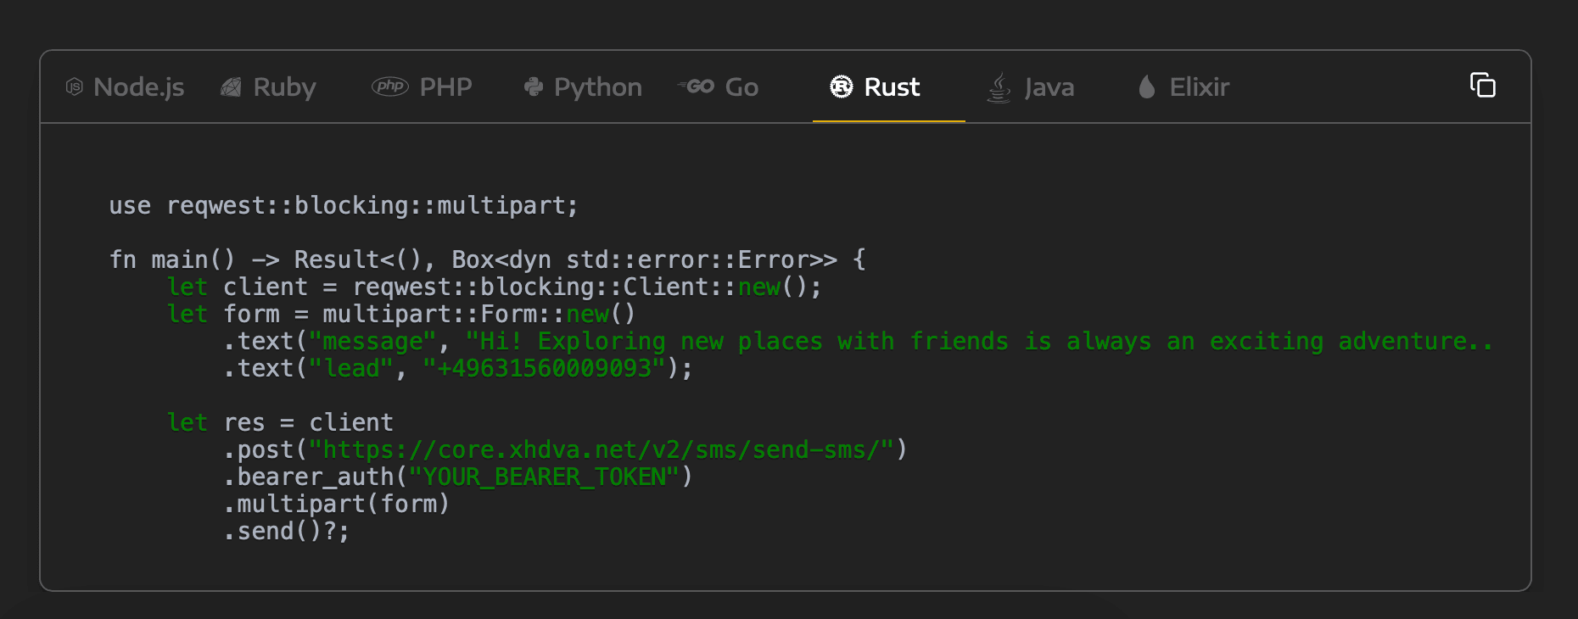Select the PHP tab label
This screenshot has width=1578, height=619.
click(x=445, y=87)
